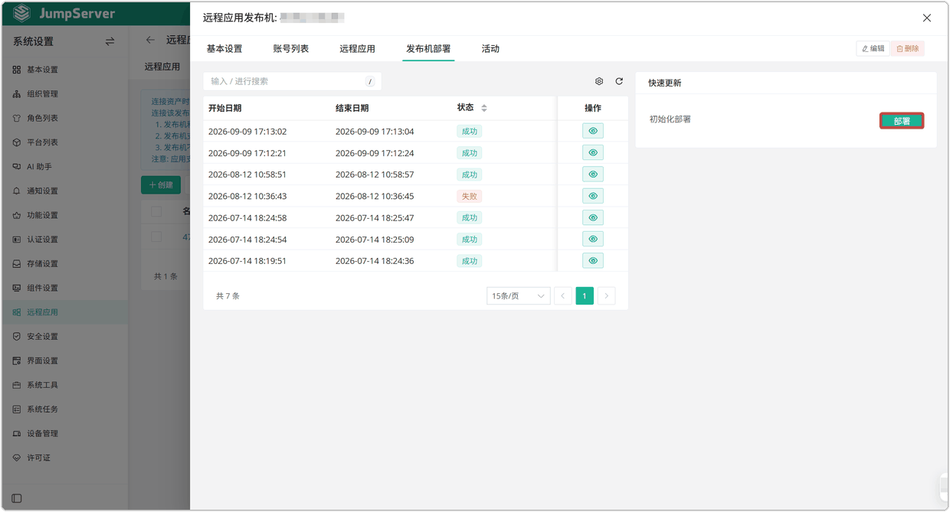Click end date 2026-08-12 10:58:57
Screen dimensions: 950x512
(x=375, y=174)
